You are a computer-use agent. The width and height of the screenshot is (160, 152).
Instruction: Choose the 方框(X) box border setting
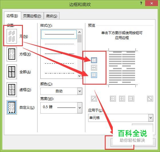click(x=12, y=54)
